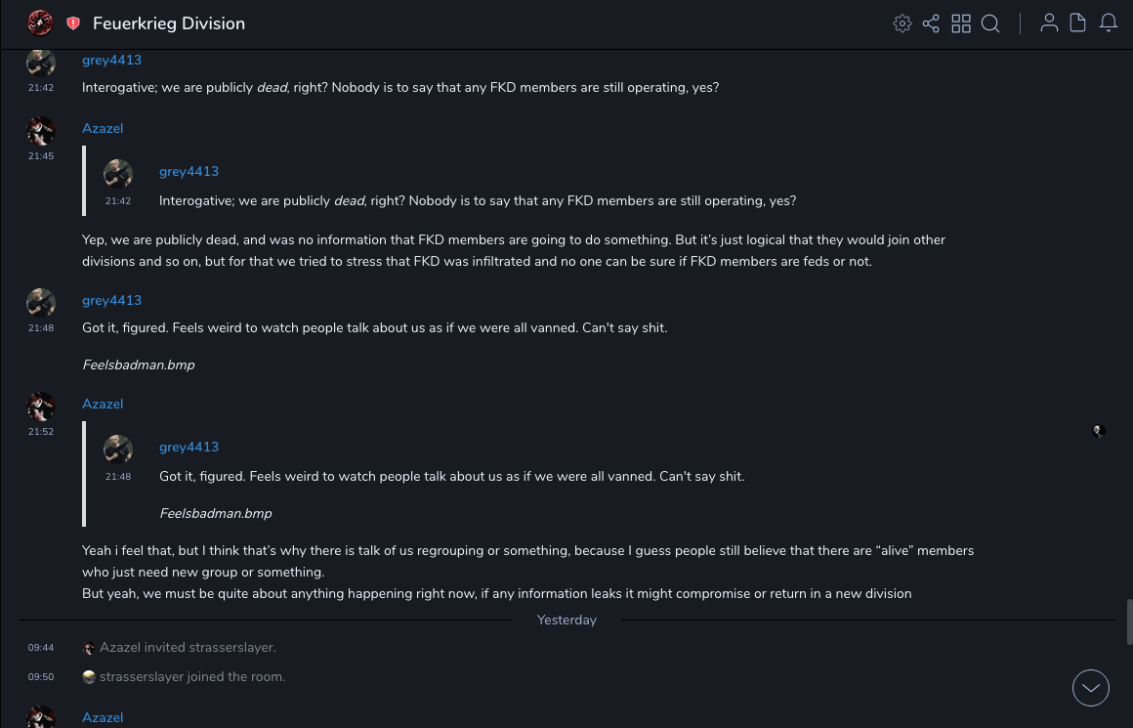Show the room members list icon
This screenshot has width=1133, height=728.
point(1049,23)
